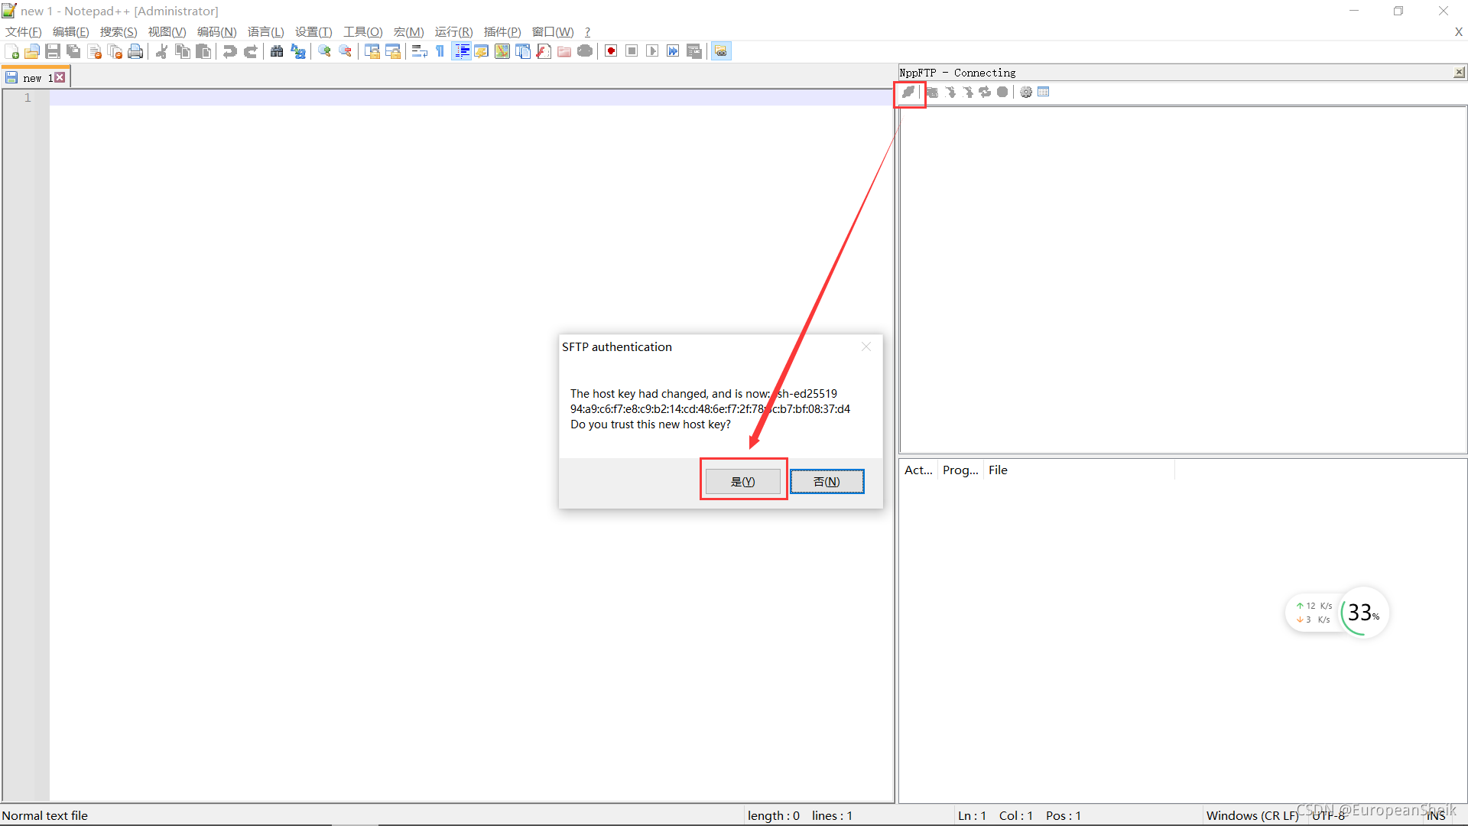Close the 'new 1' tab
Screen dimensions: 1468x826
coord(60,77)
